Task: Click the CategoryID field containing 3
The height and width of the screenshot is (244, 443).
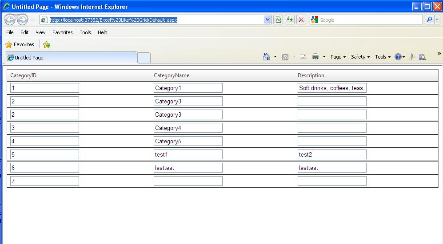Action: pyautogui.click(x=44, y=128)
